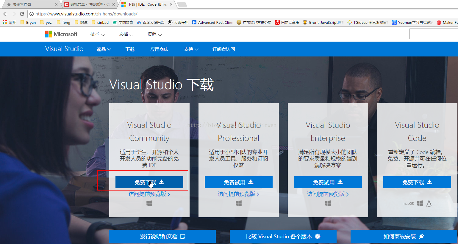Open the Advanced Rest Client bookmark
Image resolution: width=458 pixels, height=244 pixels.
pyautogui.click(x=212, y=22)
